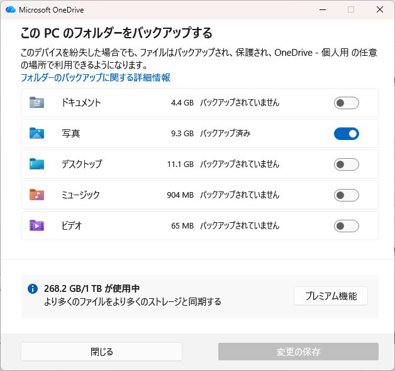Image resolution: width=395 pixels, height=371 pixels.
Task: Click the ミュージック folder icon
Action: tap(36, 195)
